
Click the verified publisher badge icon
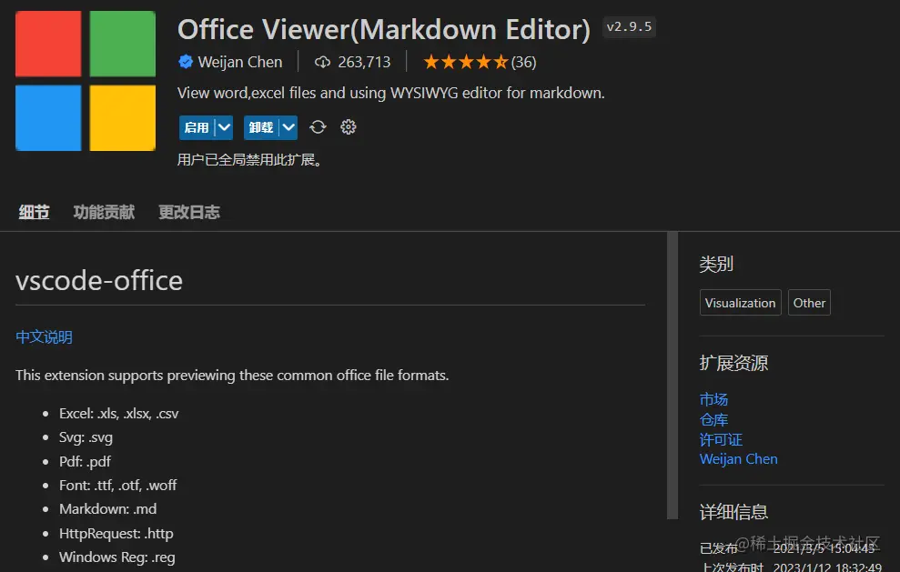186,62
